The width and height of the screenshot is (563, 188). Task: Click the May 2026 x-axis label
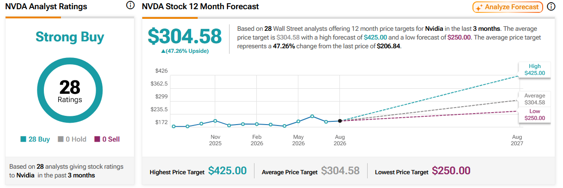[x=298, y=140]
